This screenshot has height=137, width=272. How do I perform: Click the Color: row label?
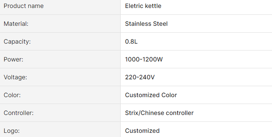[12, 95]
